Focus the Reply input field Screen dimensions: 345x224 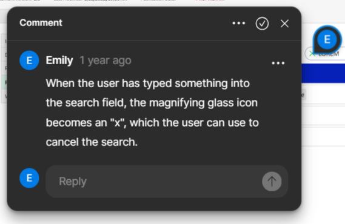[x=154, y=182]
